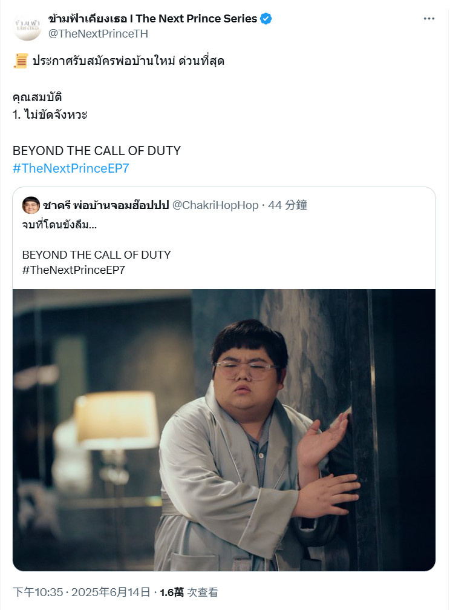Viewport: 450px width, 610px height.
Task: Click the quoted tweet's 44 分鐘 timestamp
Action: coord(287,205)
